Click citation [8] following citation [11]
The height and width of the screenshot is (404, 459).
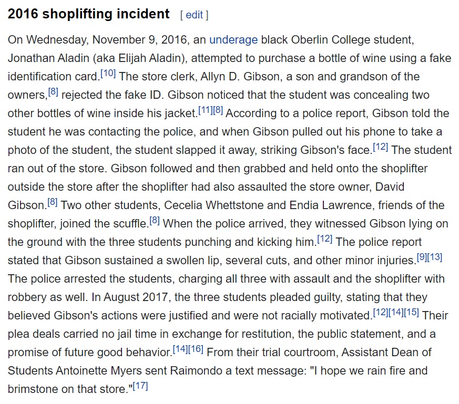click(218, 110)
